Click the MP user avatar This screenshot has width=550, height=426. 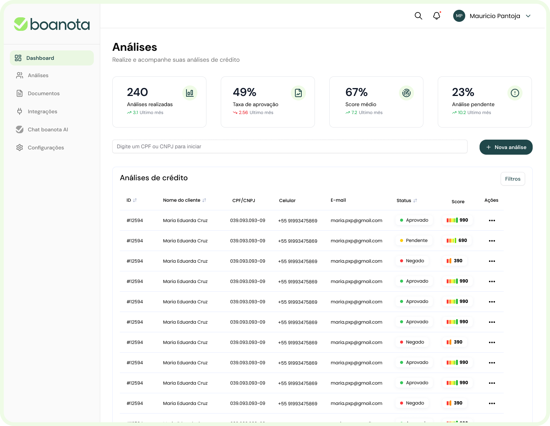459,16
